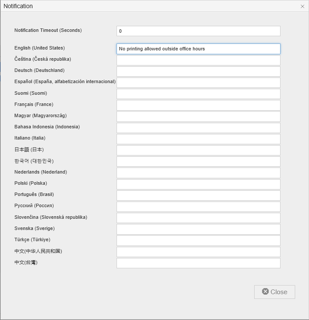This screenshot has height=320, width=309.
Task: Focus the Polski (Polska) text field
Action: pos(198,184)
